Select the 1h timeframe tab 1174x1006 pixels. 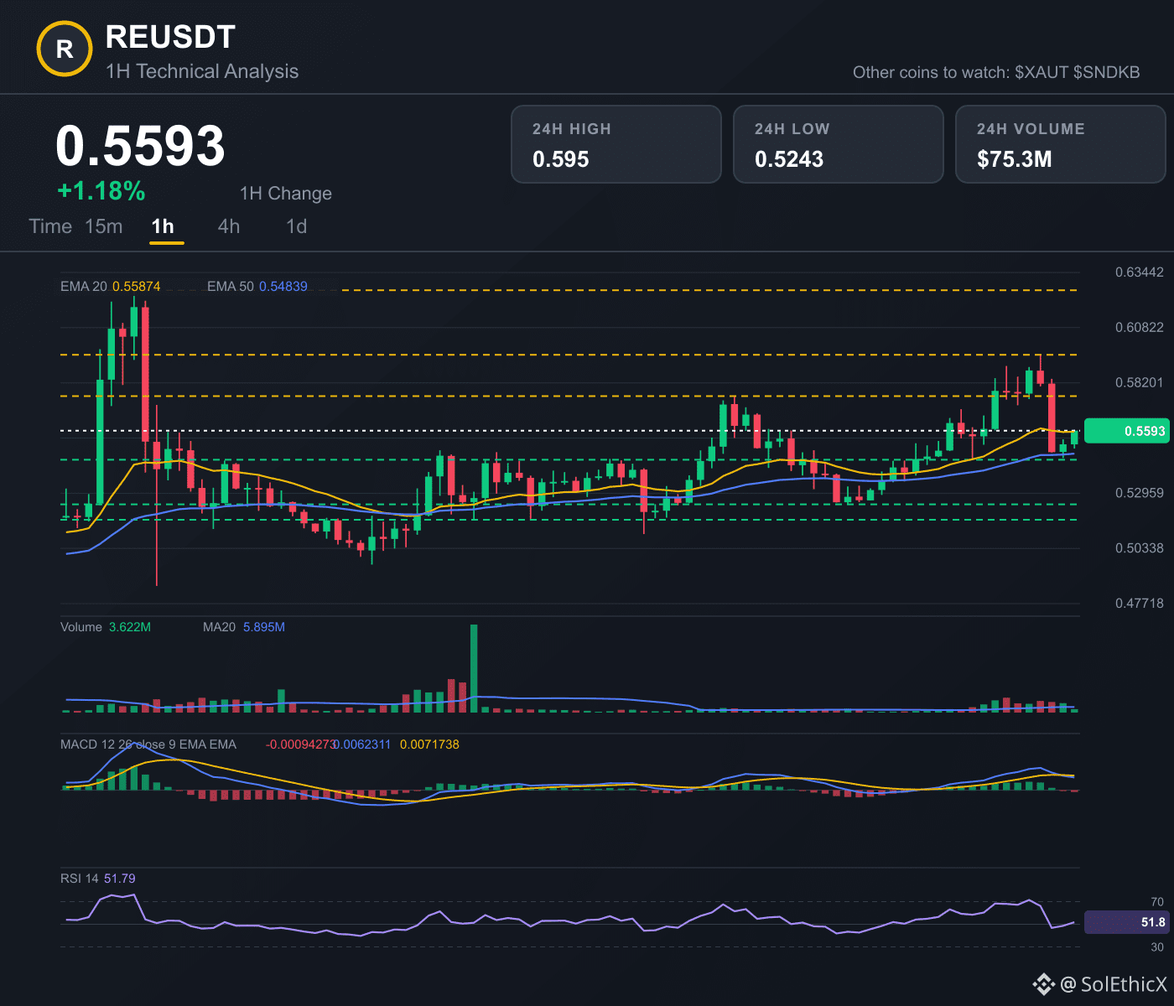click(x=163, y=226)
